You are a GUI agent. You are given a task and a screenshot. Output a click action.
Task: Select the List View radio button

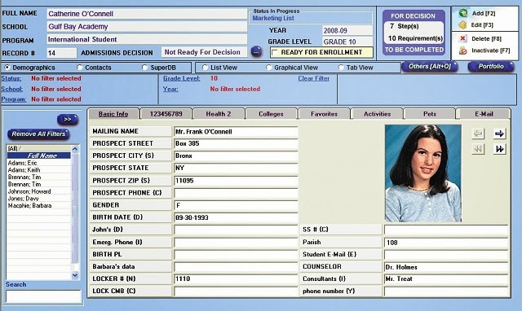click(x=205, y=68)
